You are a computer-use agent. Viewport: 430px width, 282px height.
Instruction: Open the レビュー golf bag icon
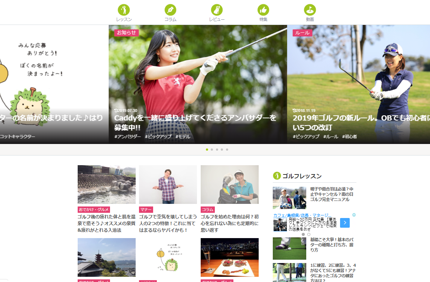pyautogui.click(x=217, y=10)
